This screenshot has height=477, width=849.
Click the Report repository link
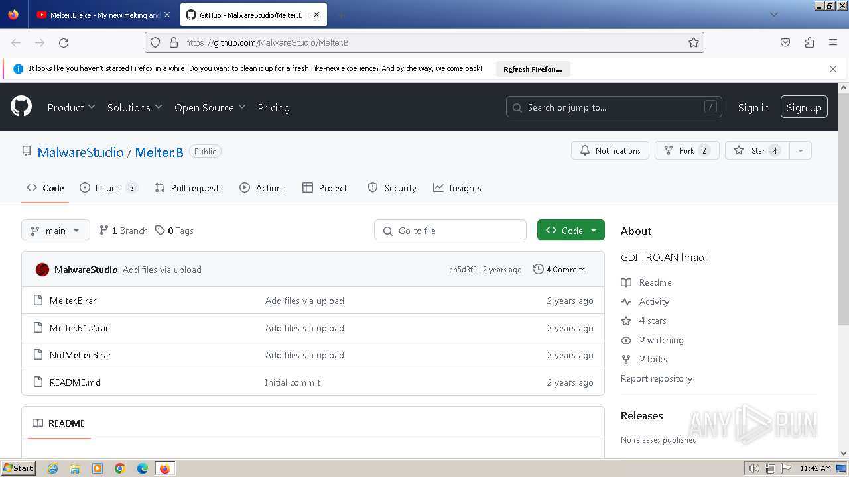(657, 378)
